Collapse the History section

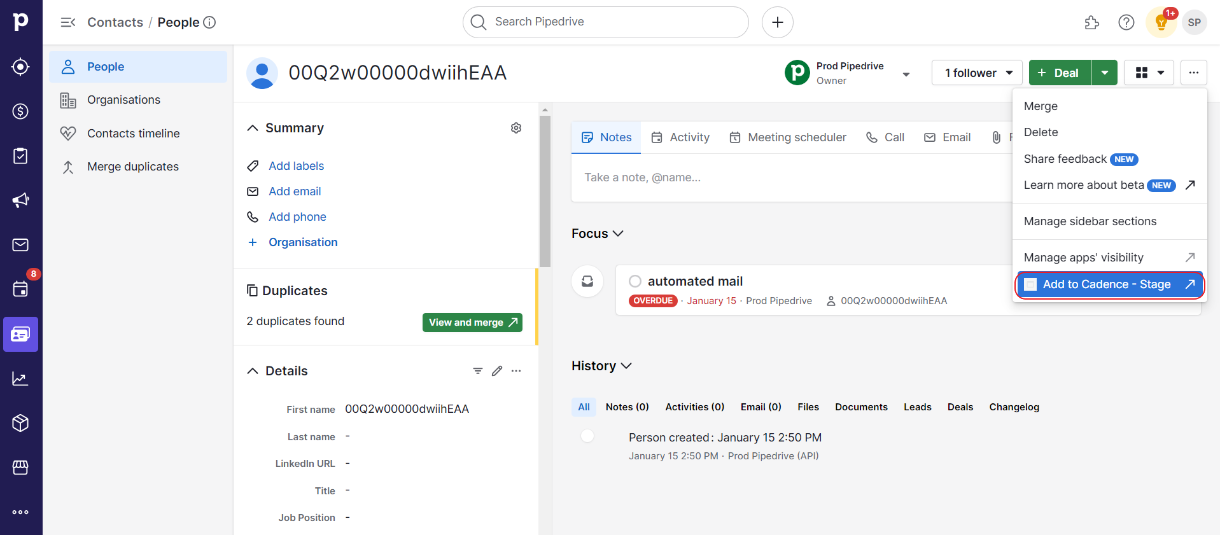[626, 366]
